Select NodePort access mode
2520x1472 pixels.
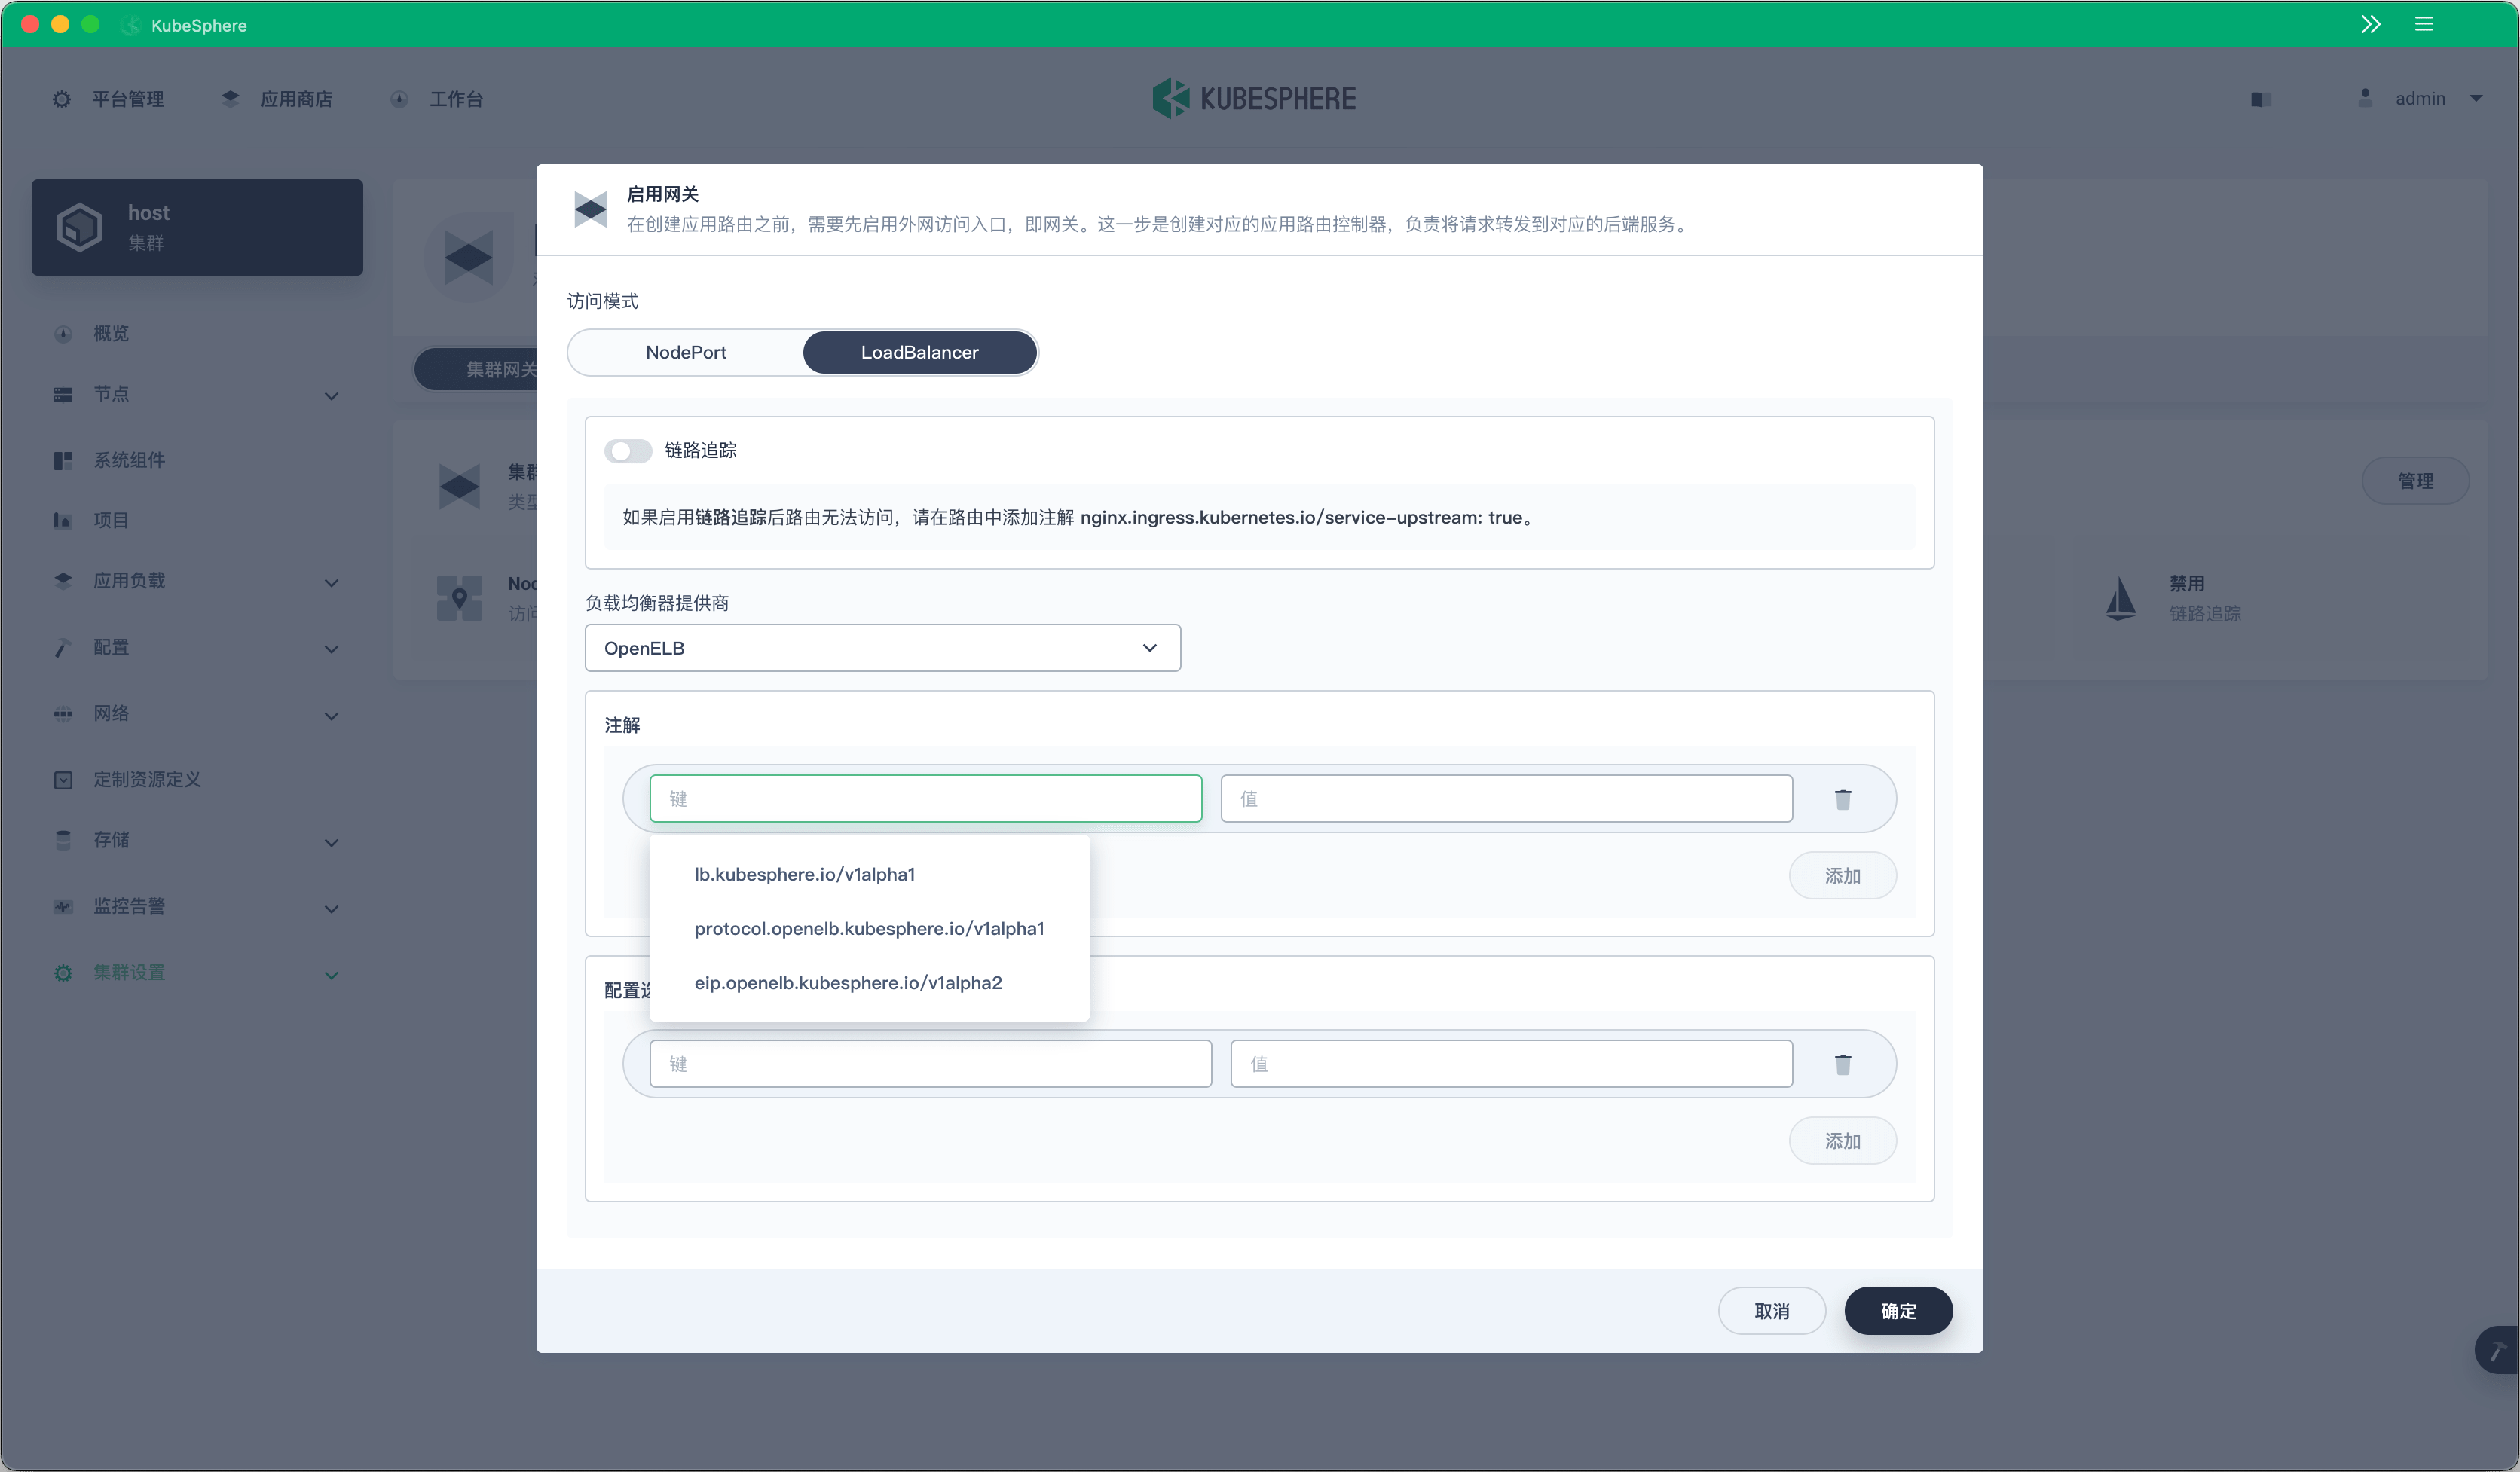pyautogui.click(x=686, y=353)
